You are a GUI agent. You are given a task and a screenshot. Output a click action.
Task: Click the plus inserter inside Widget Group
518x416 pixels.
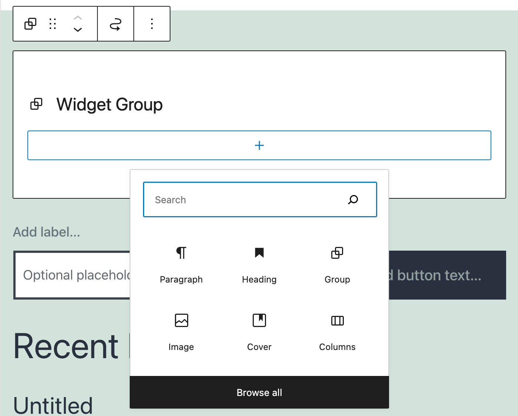coord(259,145)
